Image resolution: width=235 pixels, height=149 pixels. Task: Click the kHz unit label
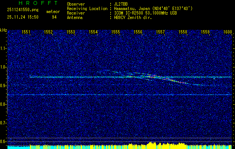tap(3, 30)
